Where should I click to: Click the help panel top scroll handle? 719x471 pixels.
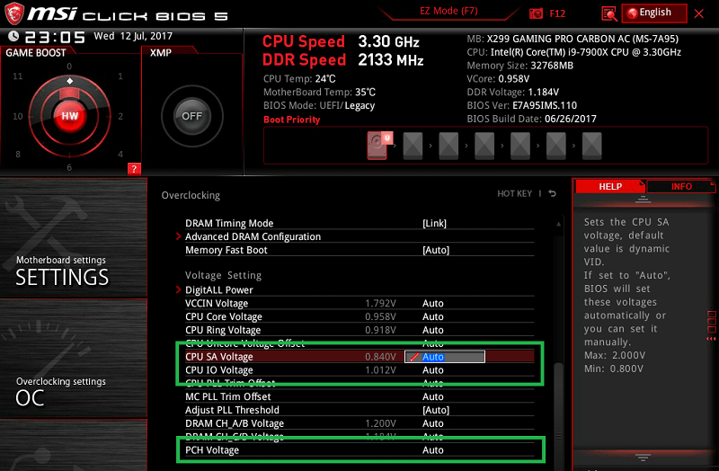(643, 200)
